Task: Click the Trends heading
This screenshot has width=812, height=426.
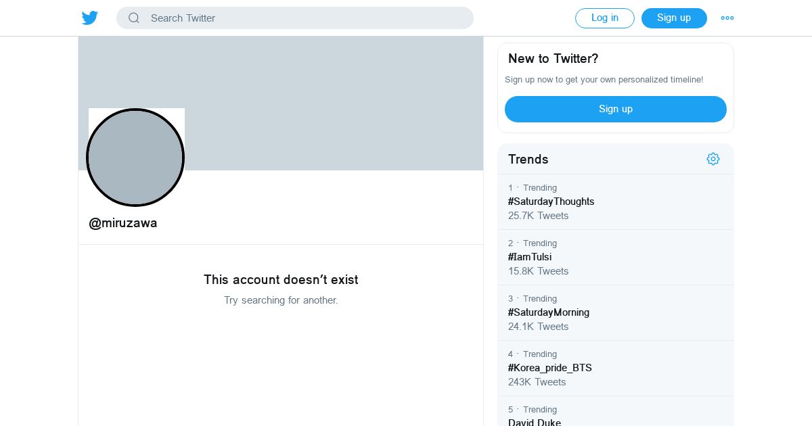Action: tap(528, 160)
